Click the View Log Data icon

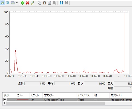pyautogui.click(x=7, y=3)
